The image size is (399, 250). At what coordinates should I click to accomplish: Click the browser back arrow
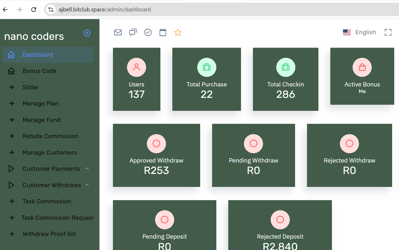tap(5, 10)
